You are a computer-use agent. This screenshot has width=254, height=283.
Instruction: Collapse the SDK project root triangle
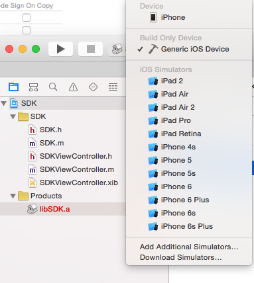[4, 103]
